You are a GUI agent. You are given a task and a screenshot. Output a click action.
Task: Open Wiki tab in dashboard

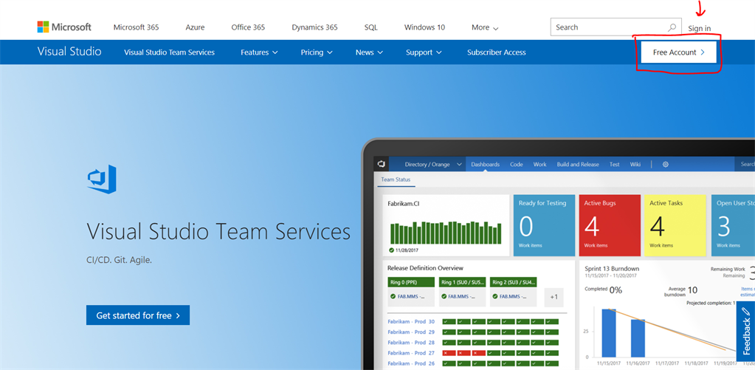pos(635,164)
